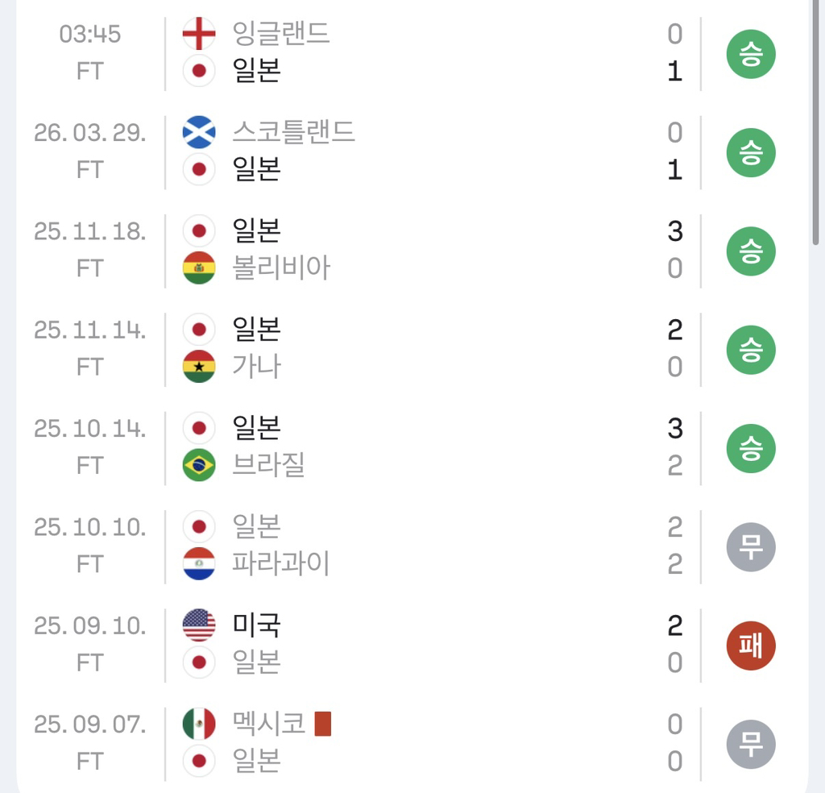Open the 잉글랜드 team name link
The image size is (825, 793).
[280, 34]
